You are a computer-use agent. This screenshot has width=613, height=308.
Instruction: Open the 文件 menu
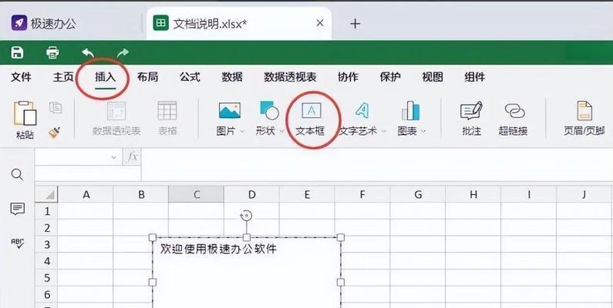[21, 77]
